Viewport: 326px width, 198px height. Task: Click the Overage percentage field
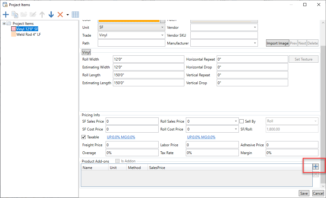click(x=132, y=153)
